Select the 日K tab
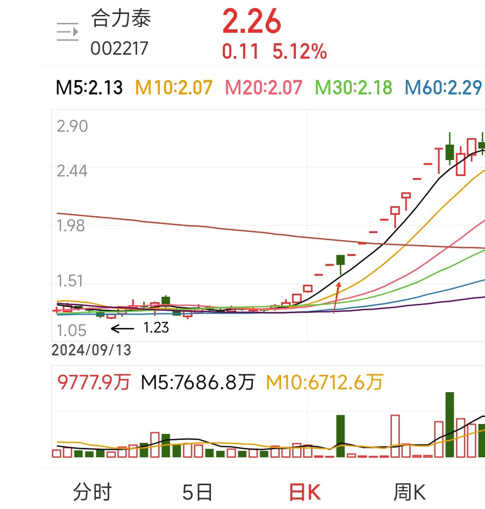This screenshot has height=509, width=485. (305, 492)
